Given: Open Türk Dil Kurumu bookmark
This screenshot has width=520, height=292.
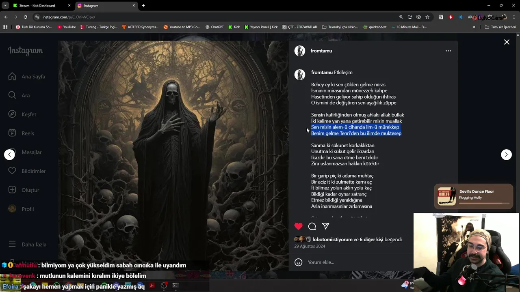Looking at the screenshot, I should [x=34, y=27].
